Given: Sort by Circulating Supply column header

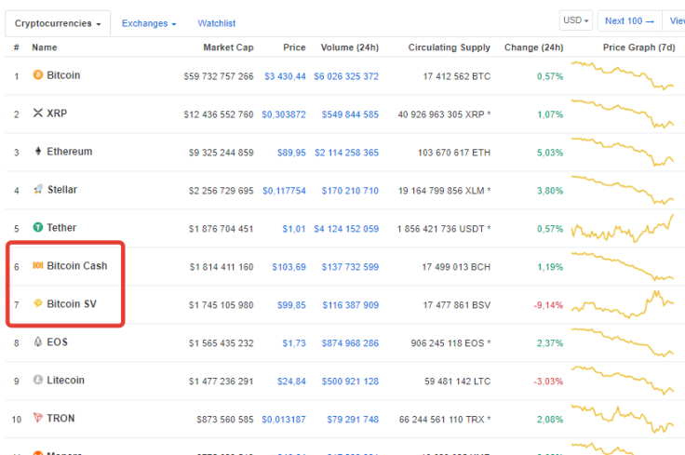Looking at the screenshot, I should (450, 47).
